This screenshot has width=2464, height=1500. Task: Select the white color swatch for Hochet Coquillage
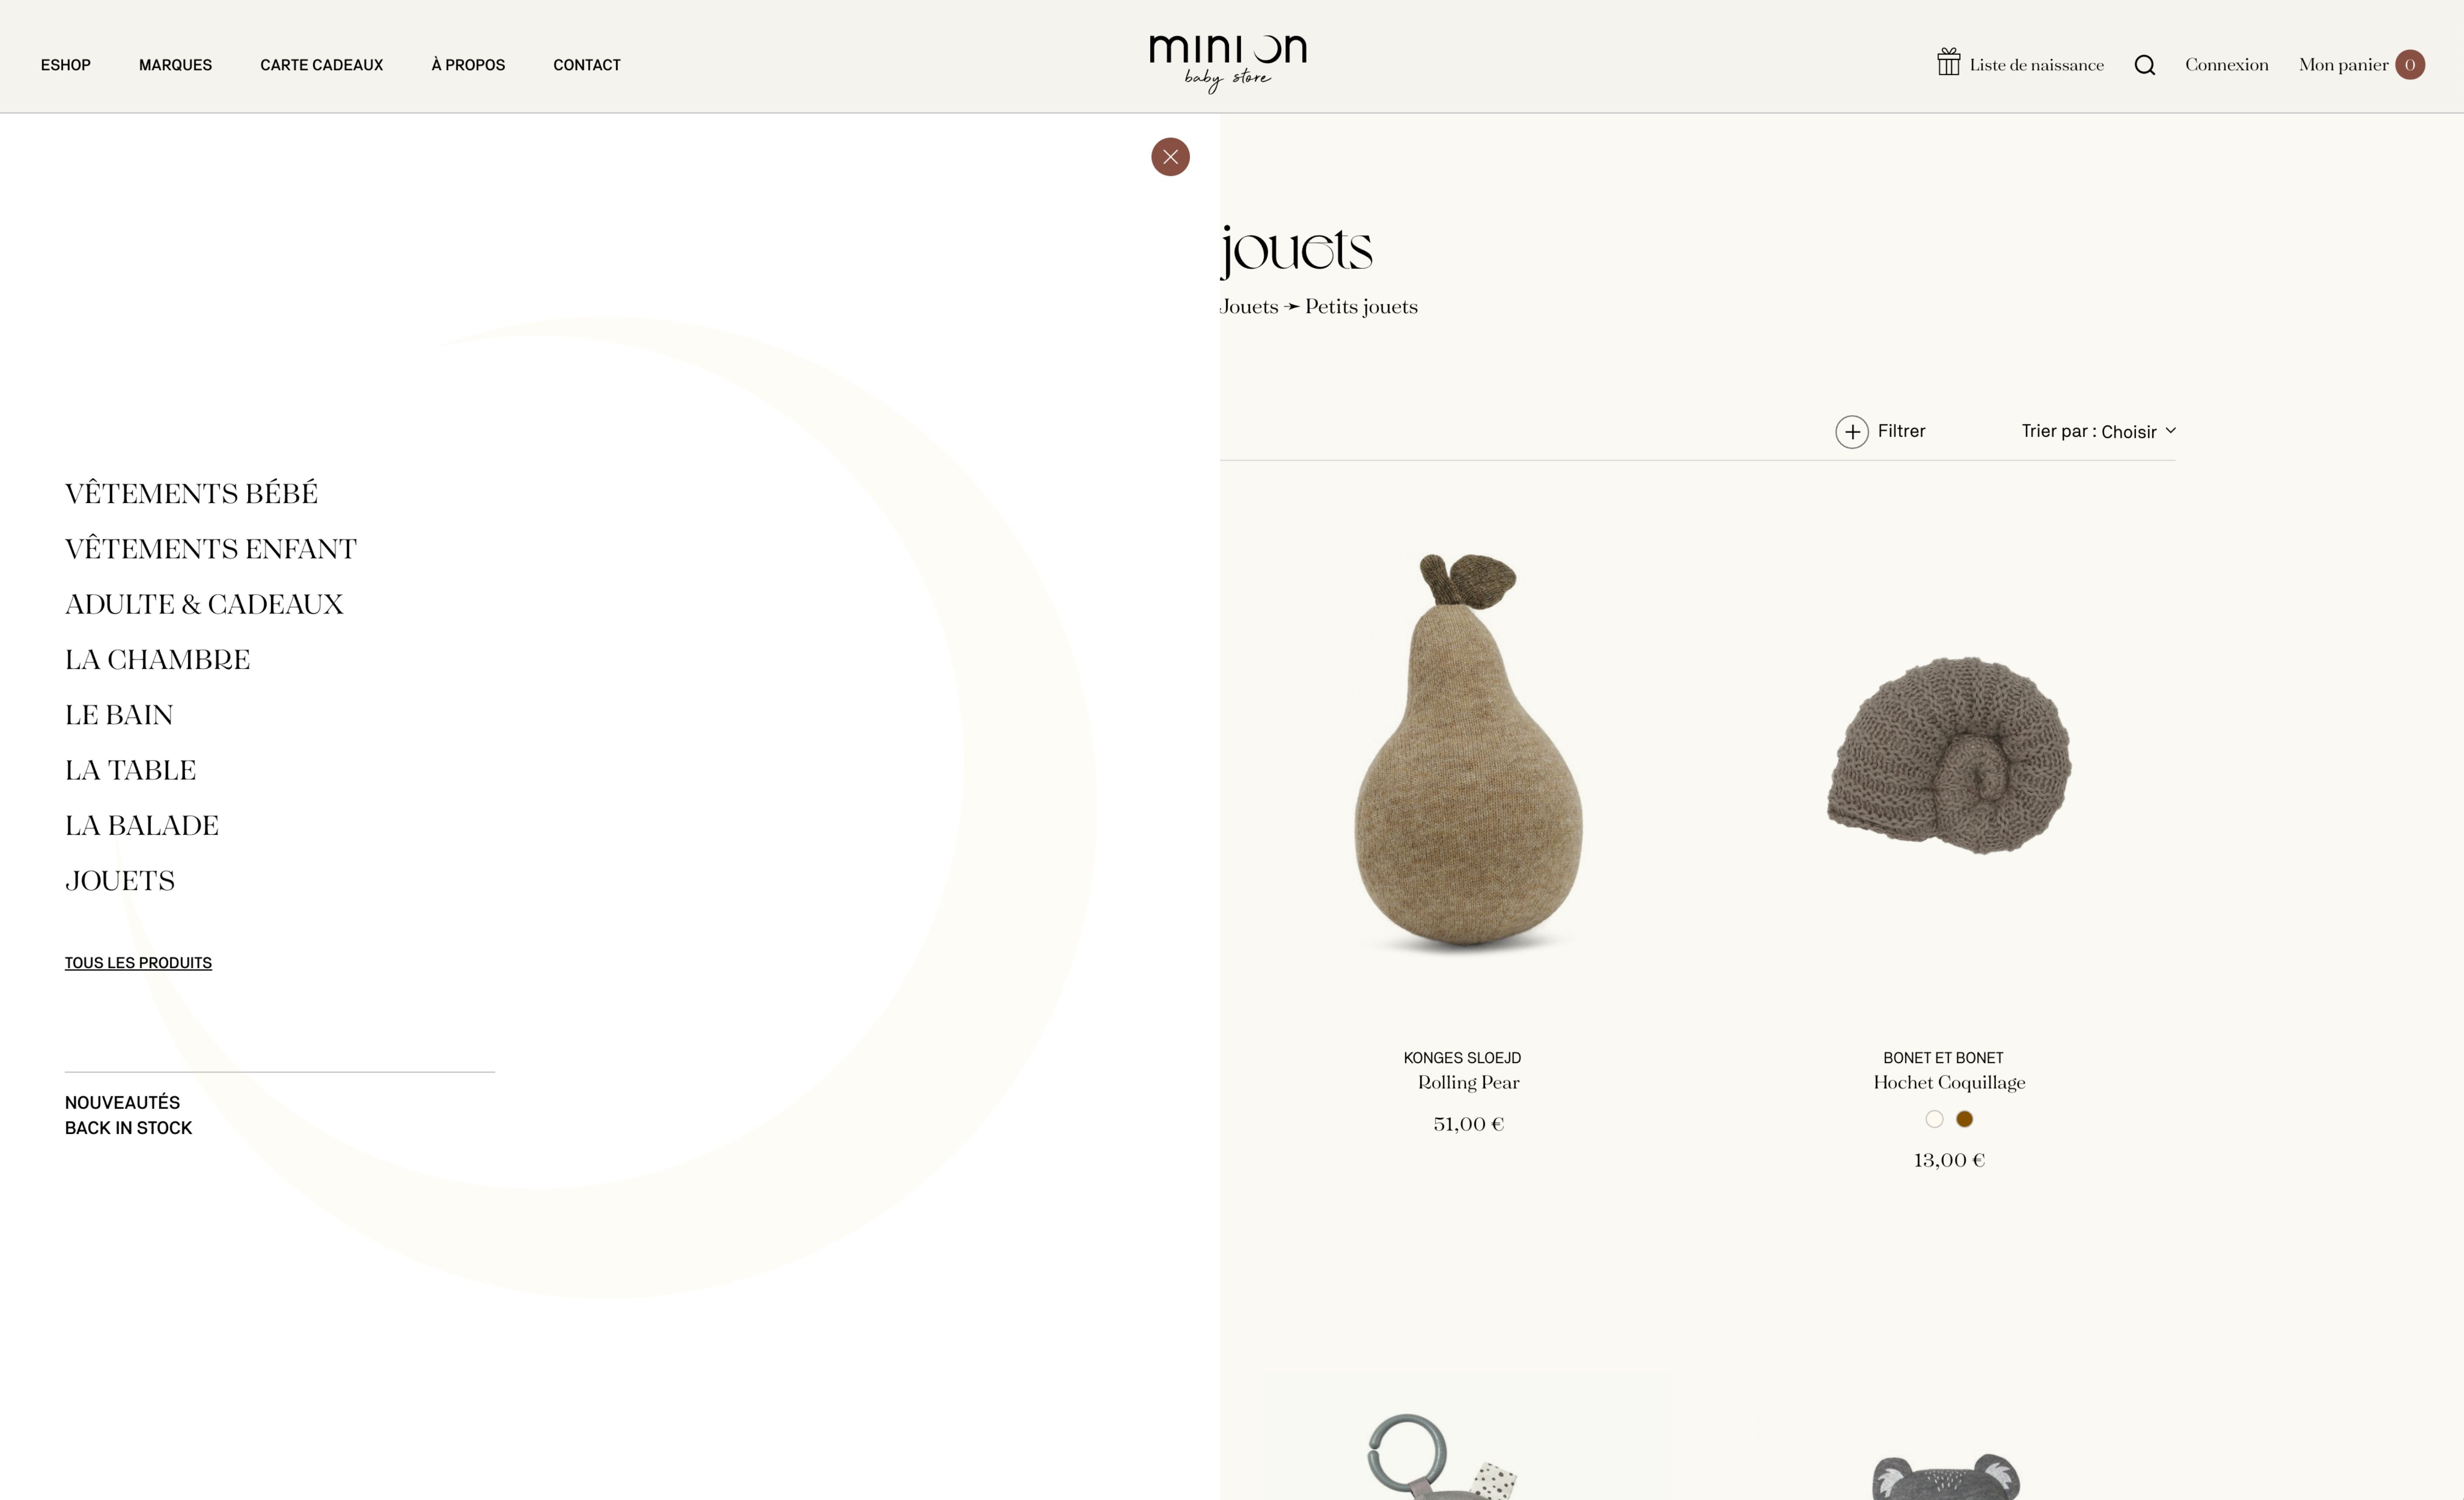pyautogui.click(x=1934, y=1119)
